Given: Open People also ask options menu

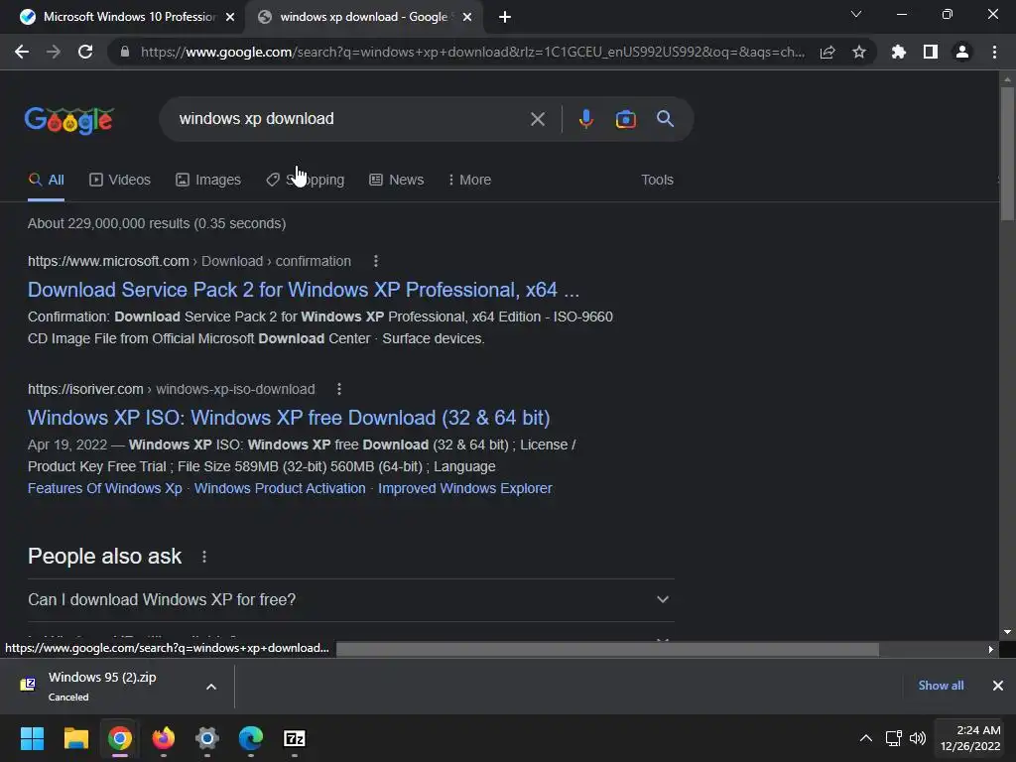Looking at the screenshot, I should coord(204,557).
